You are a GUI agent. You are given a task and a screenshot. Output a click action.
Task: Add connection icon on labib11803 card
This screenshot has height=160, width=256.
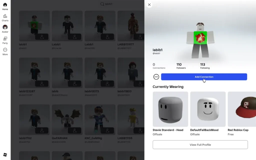pyautogui.click(x=139, y=84)
